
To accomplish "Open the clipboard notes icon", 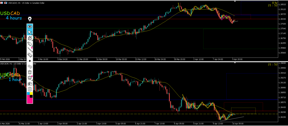I will point(30,89).
